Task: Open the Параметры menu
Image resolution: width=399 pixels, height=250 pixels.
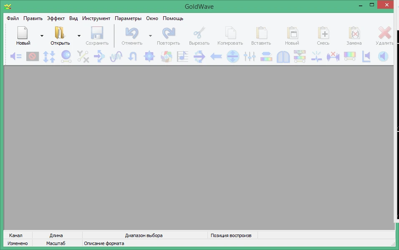Action: tap(128, 18)
